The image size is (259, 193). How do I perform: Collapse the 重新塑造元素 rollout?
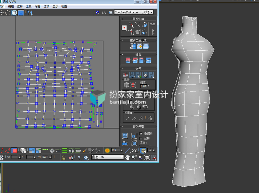[x=123, y=40]
